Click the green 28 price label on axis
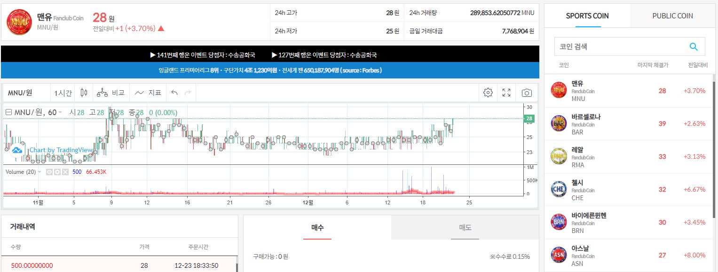Viewport: 718px width, 272px height. point(529,118)
